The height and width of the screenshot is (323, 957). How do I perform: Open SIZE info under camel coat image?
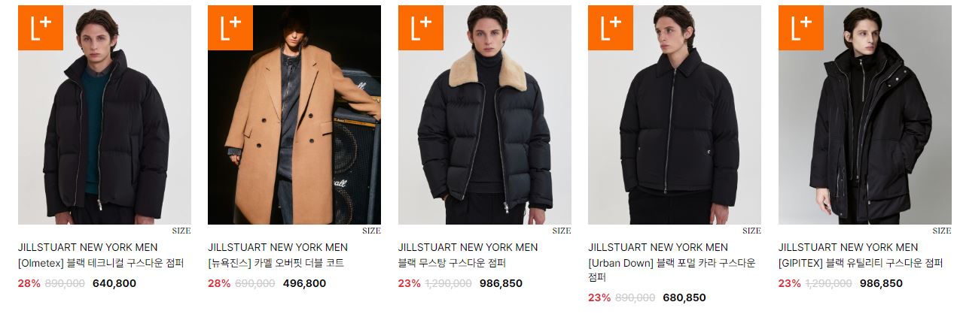pyautogui.click(x=371, y=231)
